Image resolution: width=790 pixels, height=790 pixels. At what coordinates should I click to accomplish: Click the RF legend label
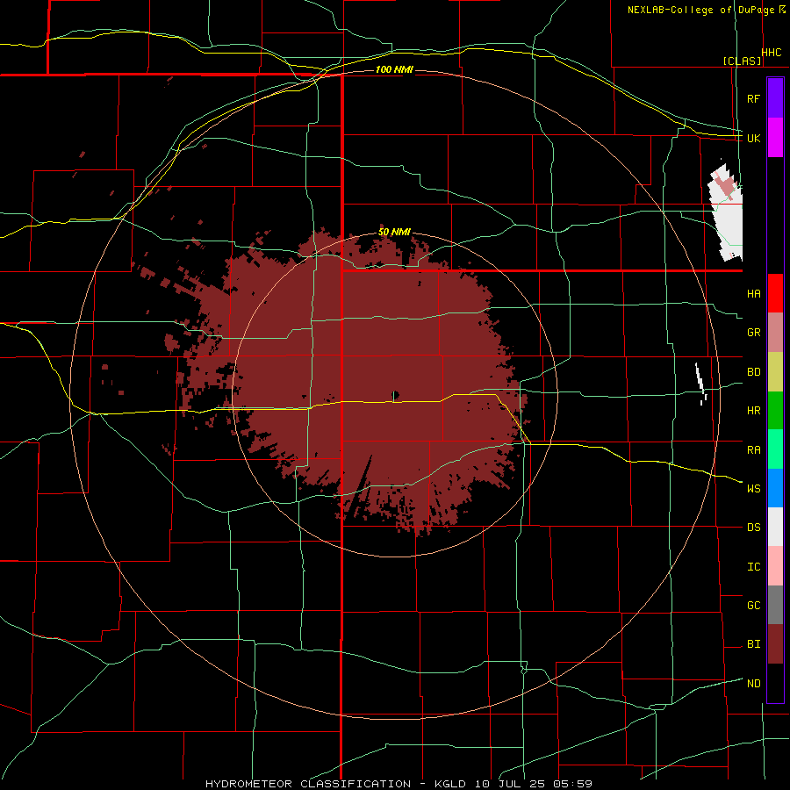click(x=753, y=98)
